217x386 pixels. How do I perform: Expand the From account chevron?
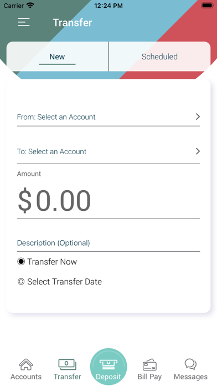tap(198, 116)
